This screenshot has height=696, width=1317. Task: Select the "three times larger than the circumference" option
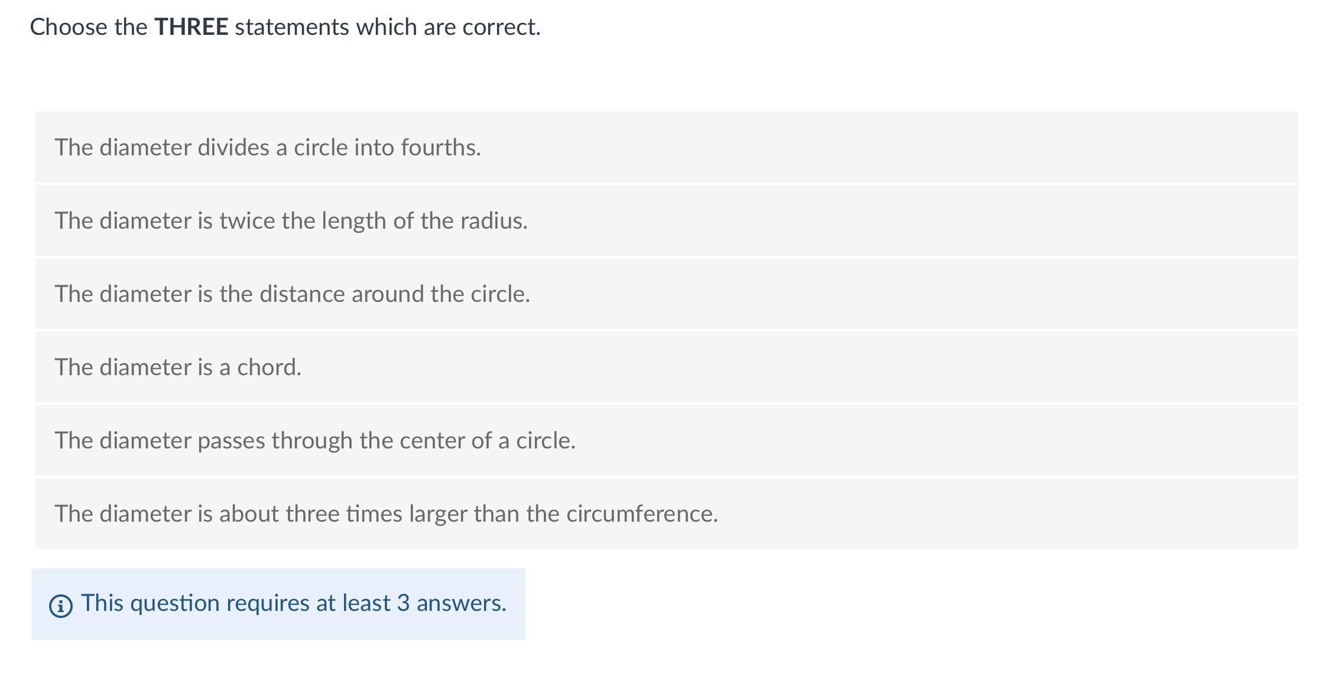point(386,513)
